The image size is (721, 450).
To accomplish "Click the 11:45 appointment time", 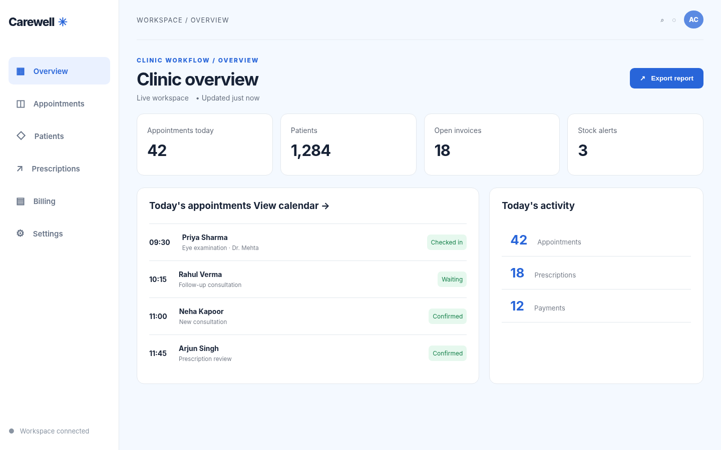I will (x=158, y=353).
